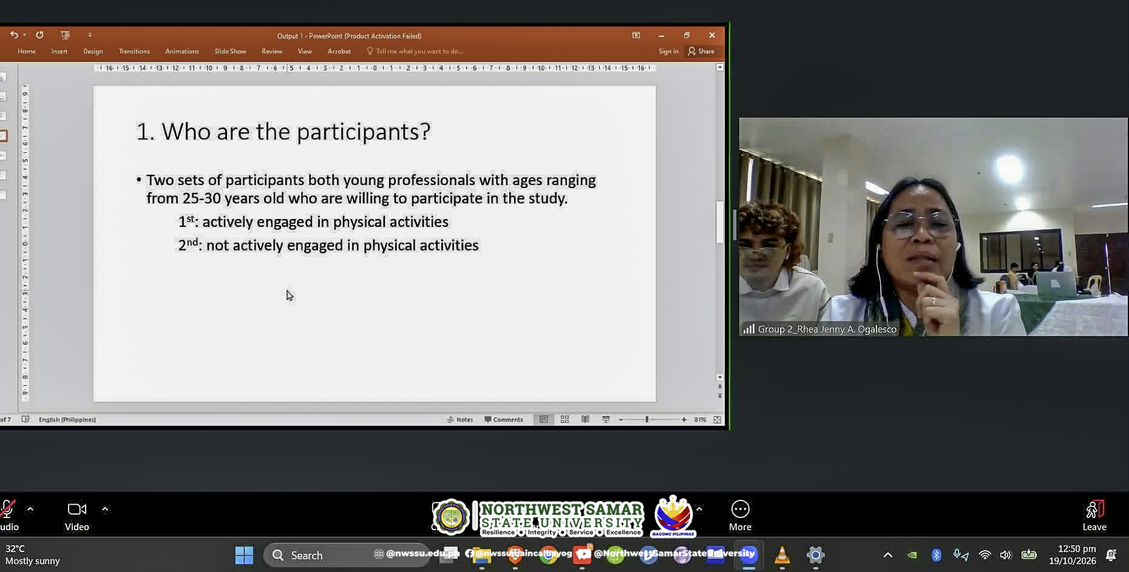Expand the Video options caret
Image resolution: width=1129 pixels, height=572 pixels.
pos(105,509)
